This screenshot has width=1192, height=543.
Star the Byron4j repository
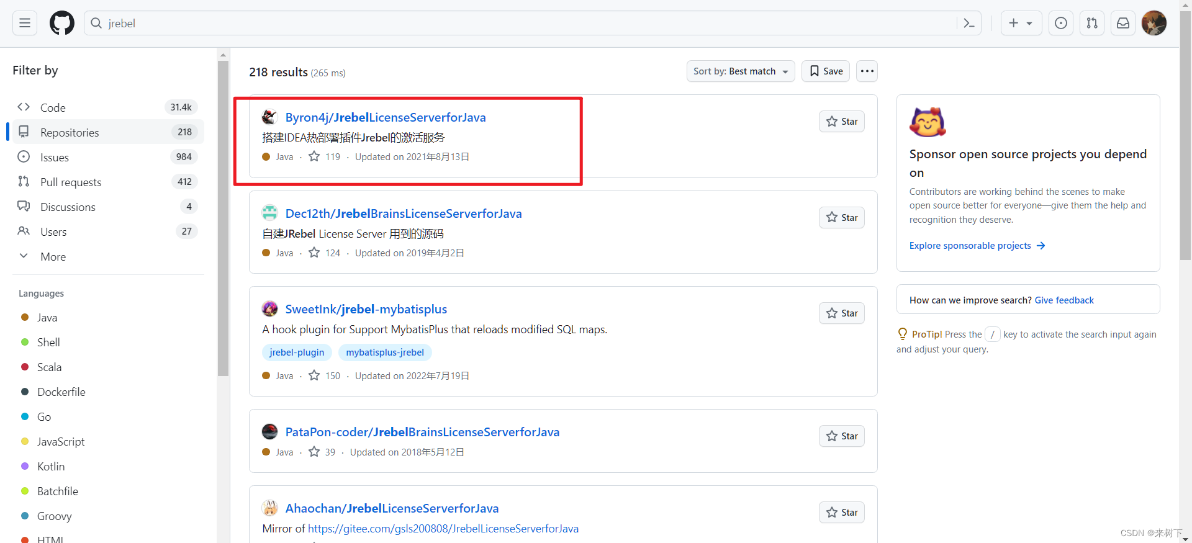pyautogui.click(x=842, y=122)
